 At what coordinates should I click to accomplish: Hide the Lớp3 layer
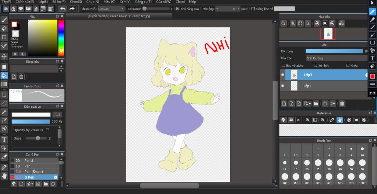click(x=282, y=75)
